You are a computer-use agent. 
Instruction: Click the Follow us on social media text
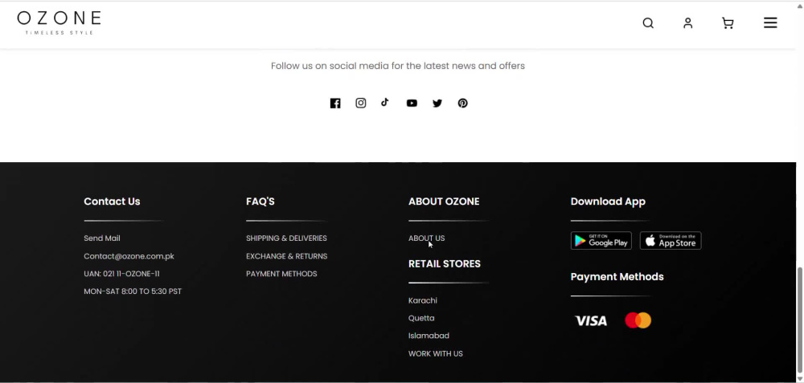click(398, 66)
